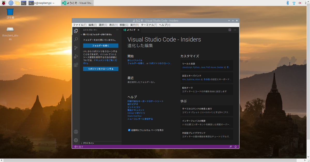This screenshot has width=310, height=162.
Task: Uncheck show welcome page on startup
Action: pyautogui.click(x=129, y=130)
